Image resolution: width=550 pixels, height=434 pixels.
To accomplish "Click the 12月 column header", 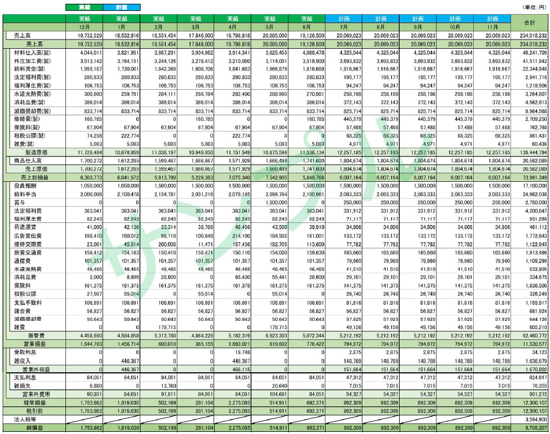I will point(84,27).
